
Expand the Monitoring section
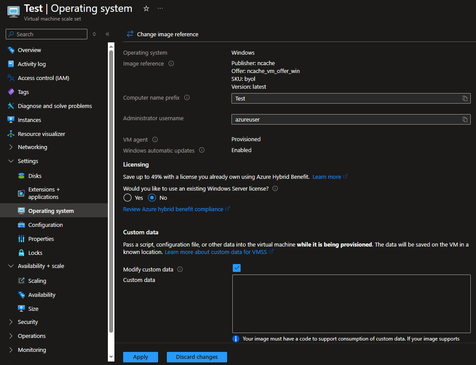coord(11,350)
